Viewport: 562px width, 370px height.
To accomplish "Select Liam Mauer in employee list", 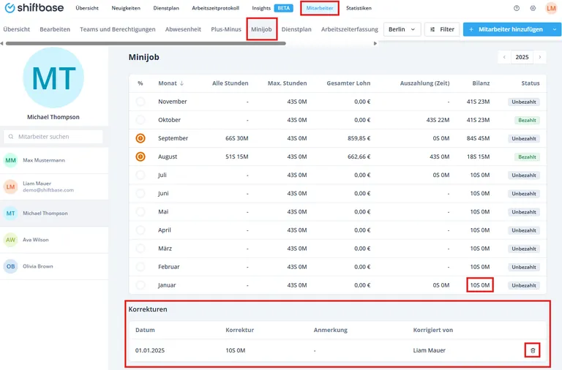I will click(53, 186).
